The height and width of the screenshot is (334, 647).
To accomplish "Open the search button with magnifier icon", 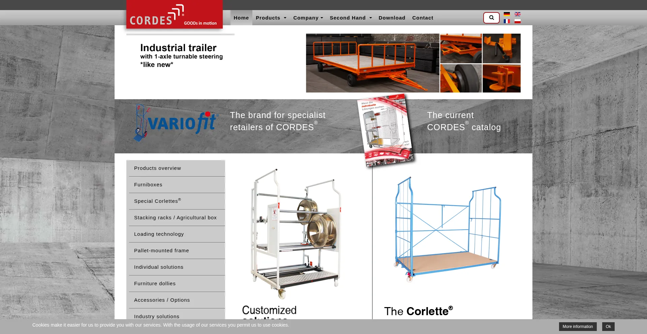I will [491, 18].
